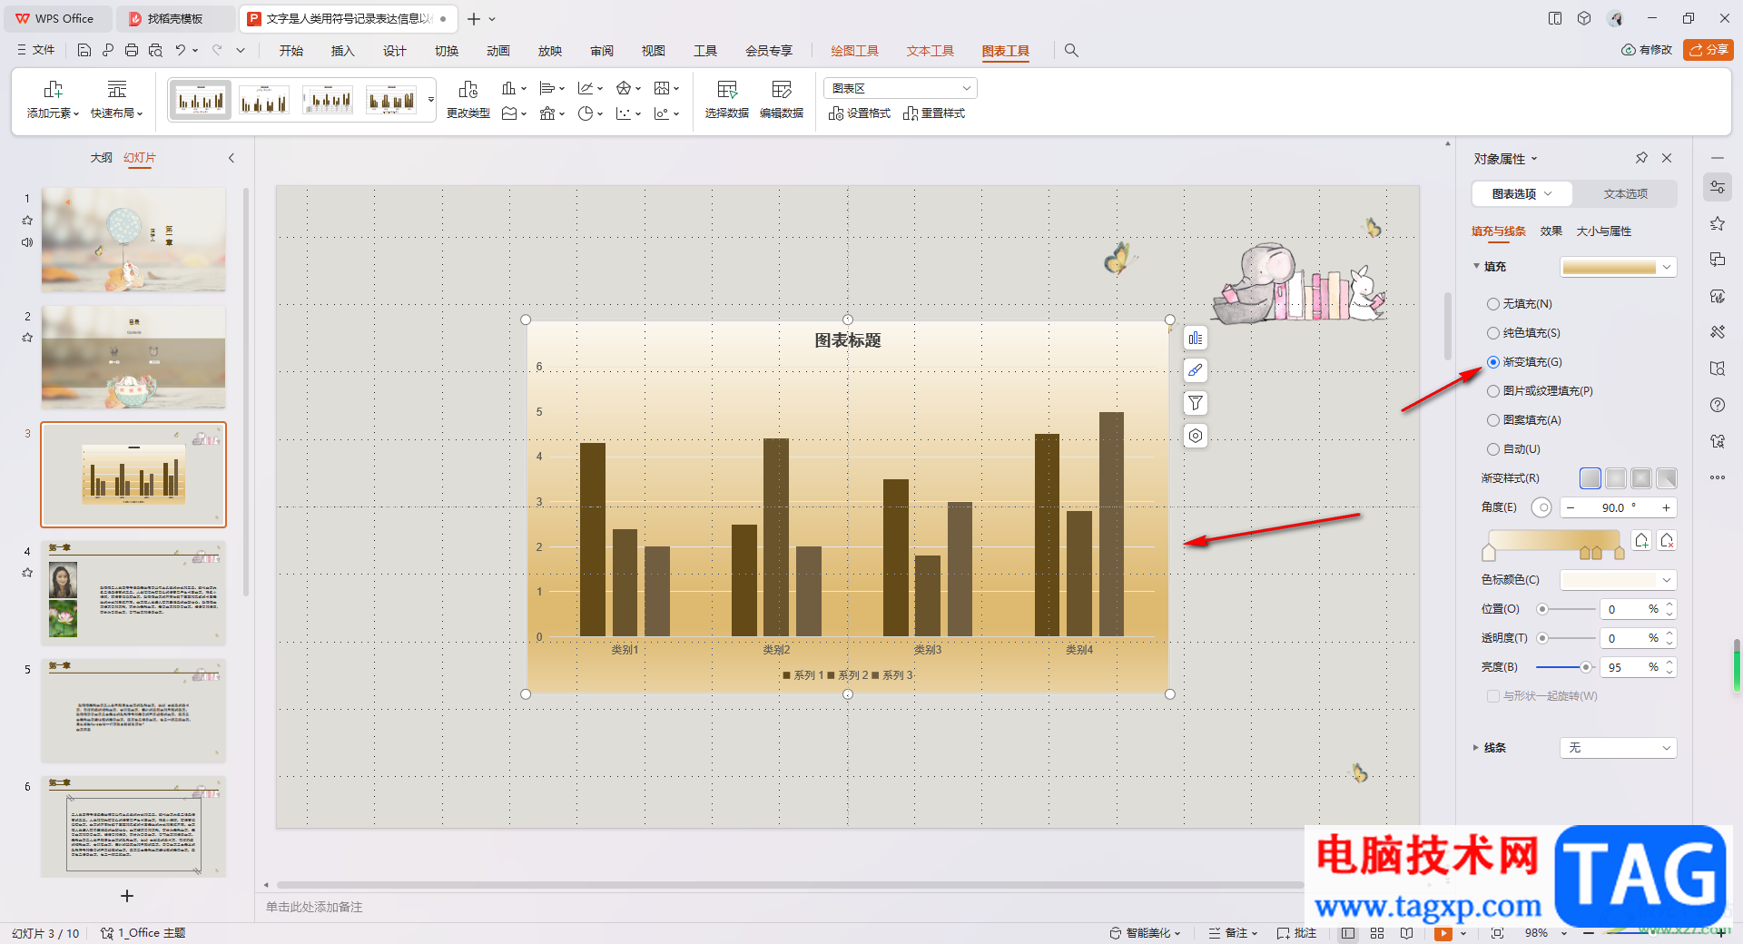Click chart settings hexagon icon

tap(1196, 436)
